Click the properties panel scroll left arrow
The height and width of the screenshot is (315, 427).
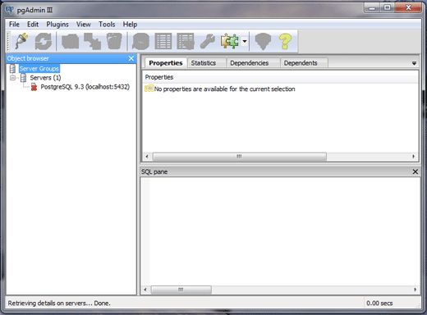(147, 157)
